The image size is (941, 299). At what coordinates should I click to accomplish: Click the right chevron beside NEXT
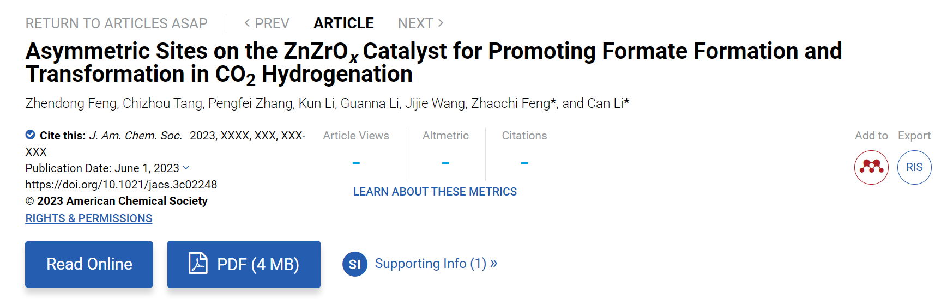click(x=441, y=23)
